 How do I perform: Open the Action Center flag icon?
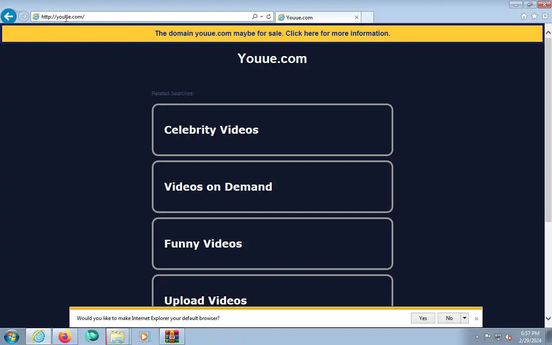[x=487, y=337]
